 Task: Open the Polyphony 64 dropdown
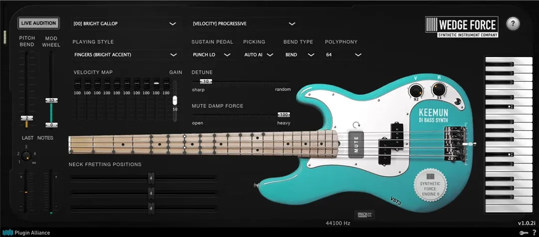point(344,55)
